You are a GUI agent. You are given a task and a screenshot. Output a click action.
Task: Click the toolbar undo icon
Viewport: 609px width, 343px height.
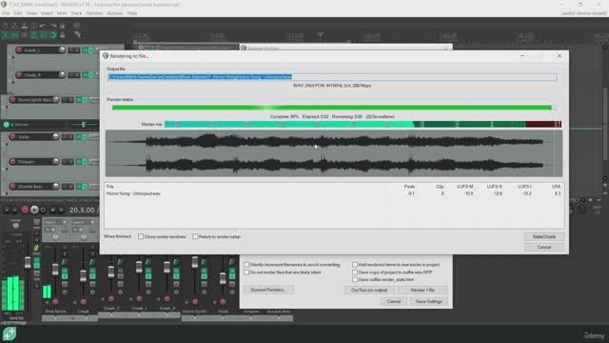43,26
